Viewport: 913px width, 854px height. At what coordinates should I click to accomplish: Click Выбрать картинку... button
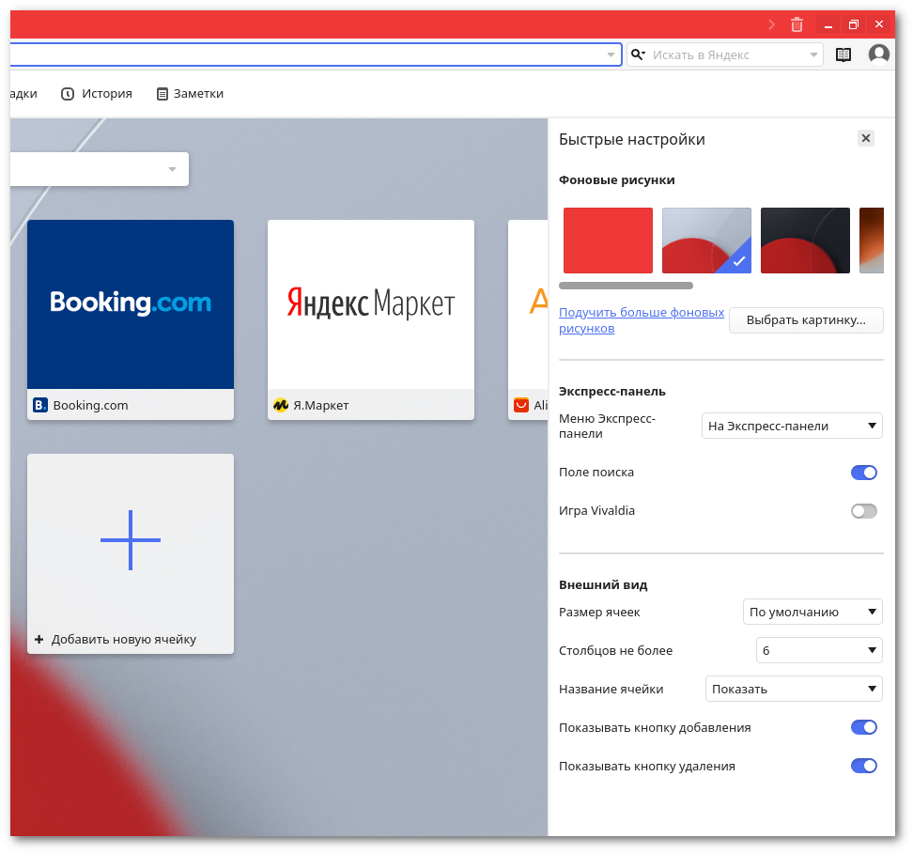click(x=806, y=320)
